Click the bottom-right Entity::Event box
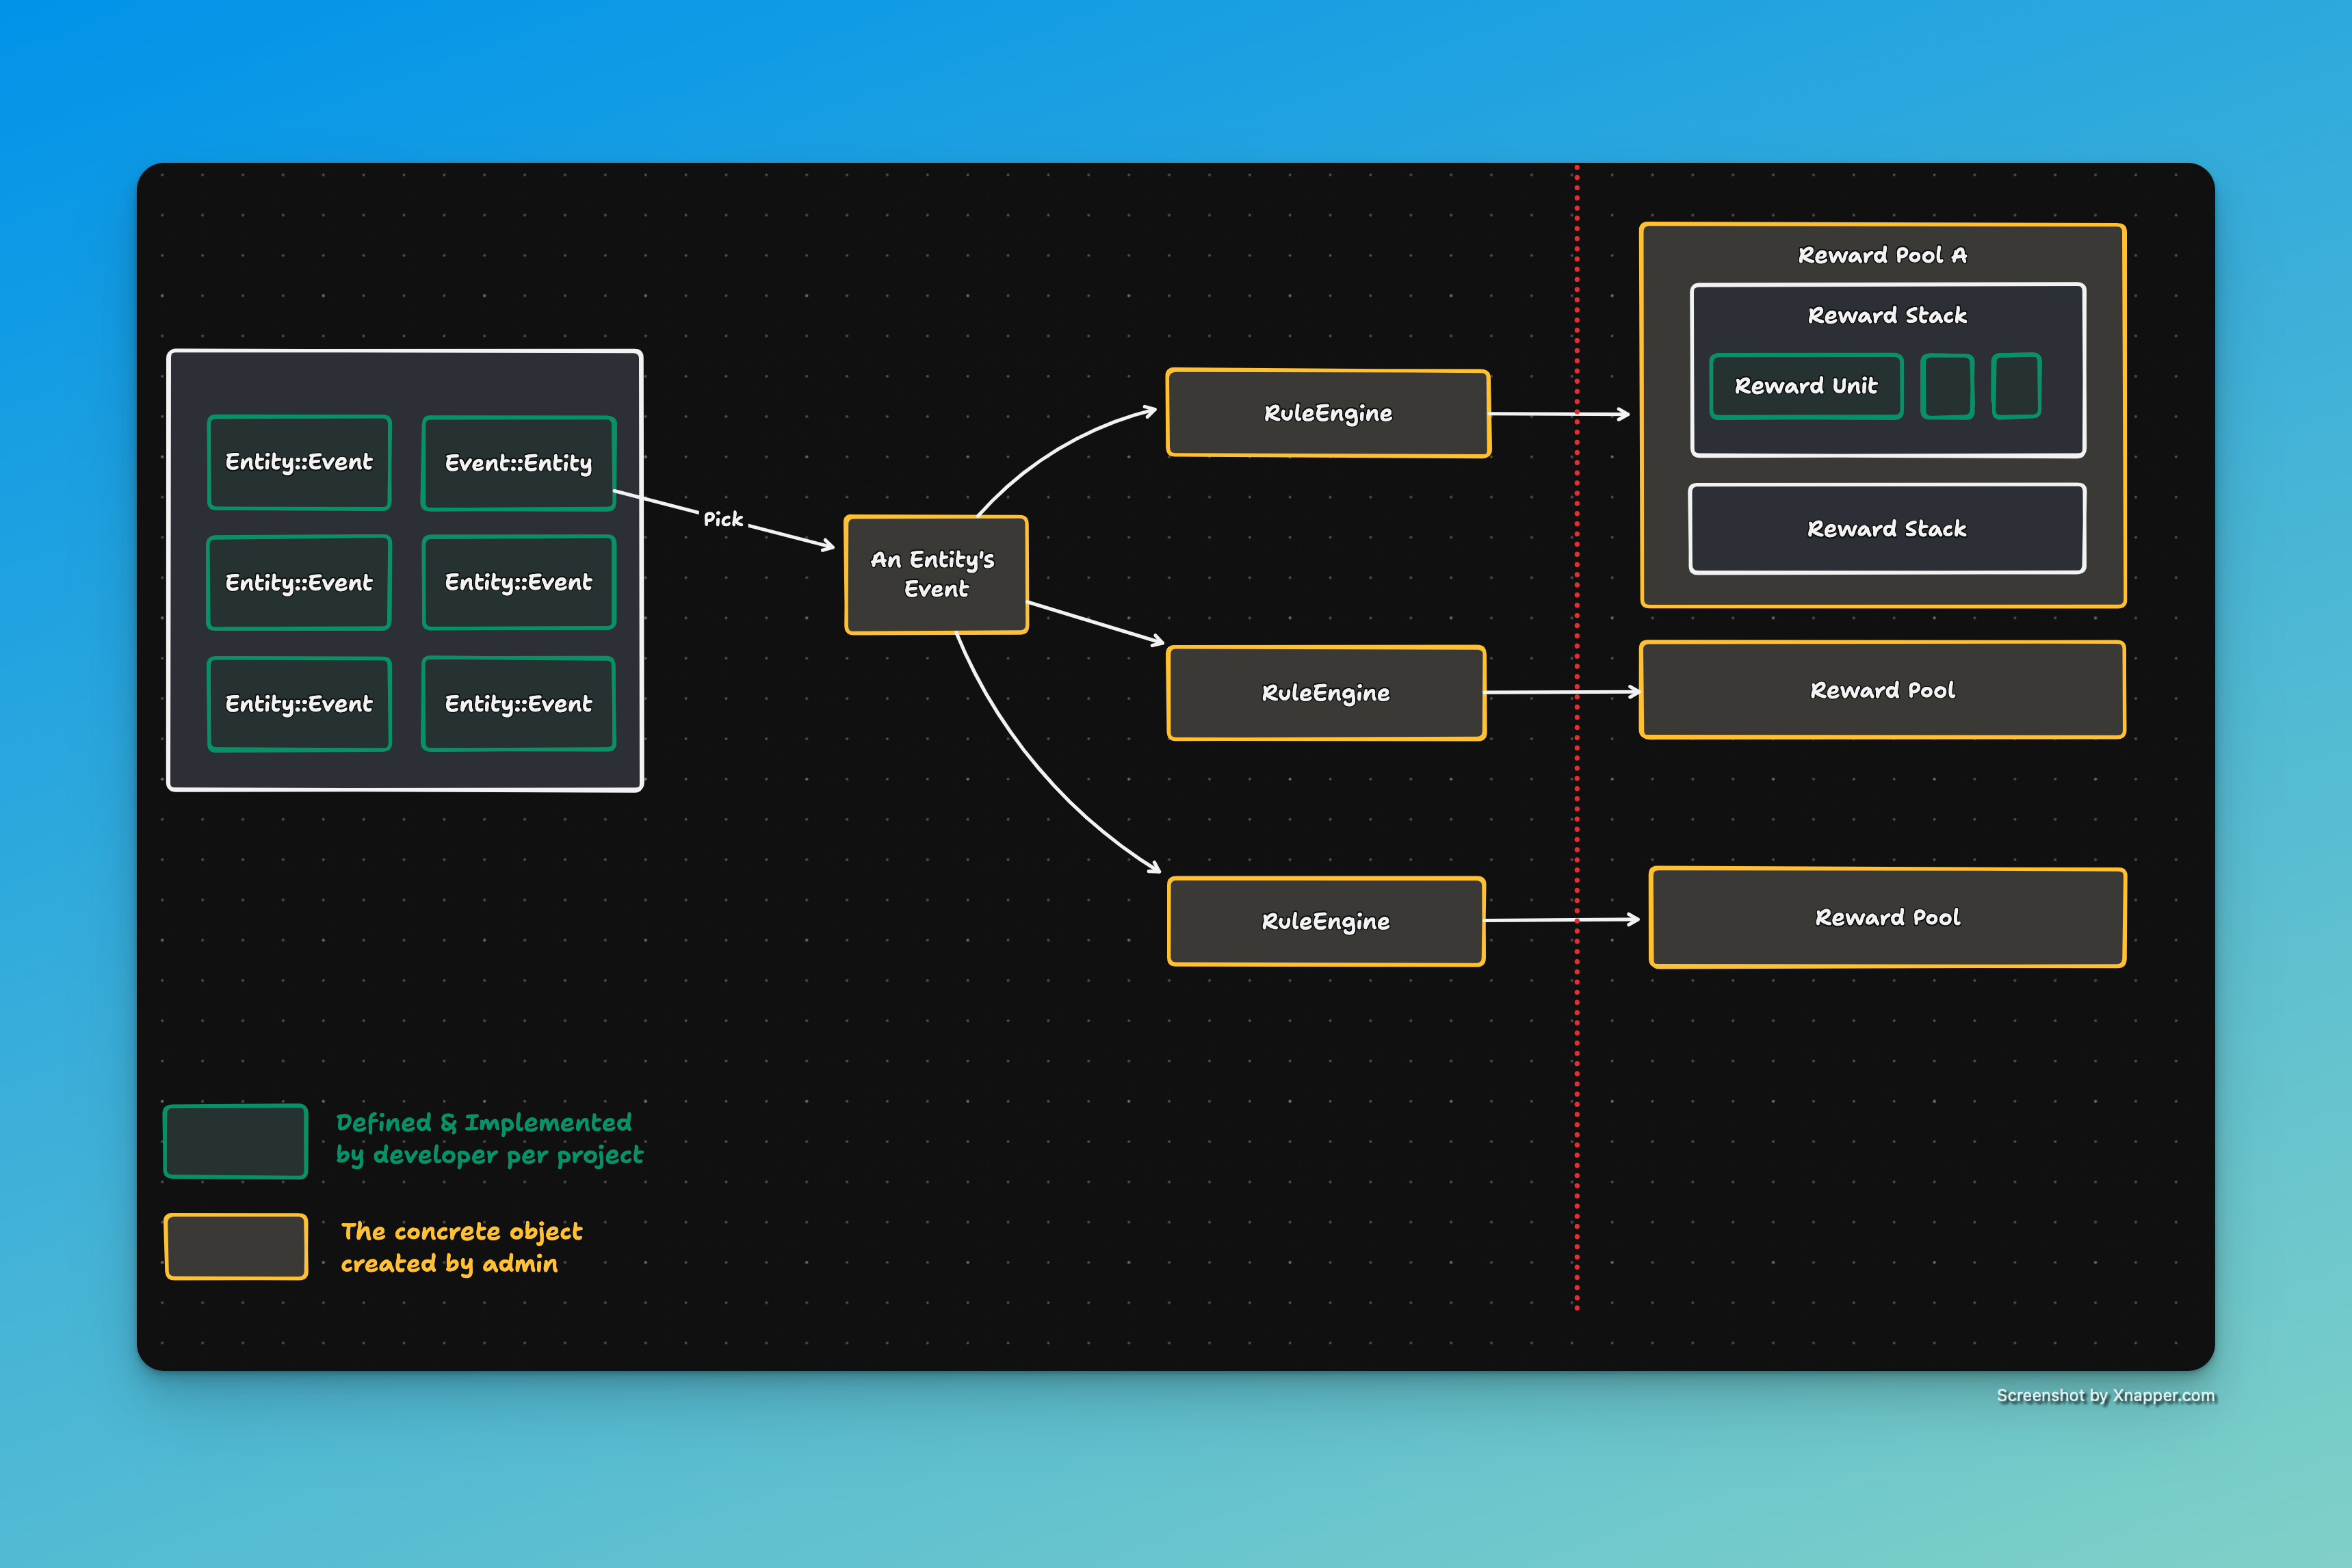2352x1568 pixels. pyautogui.click(x=518, y=704)
